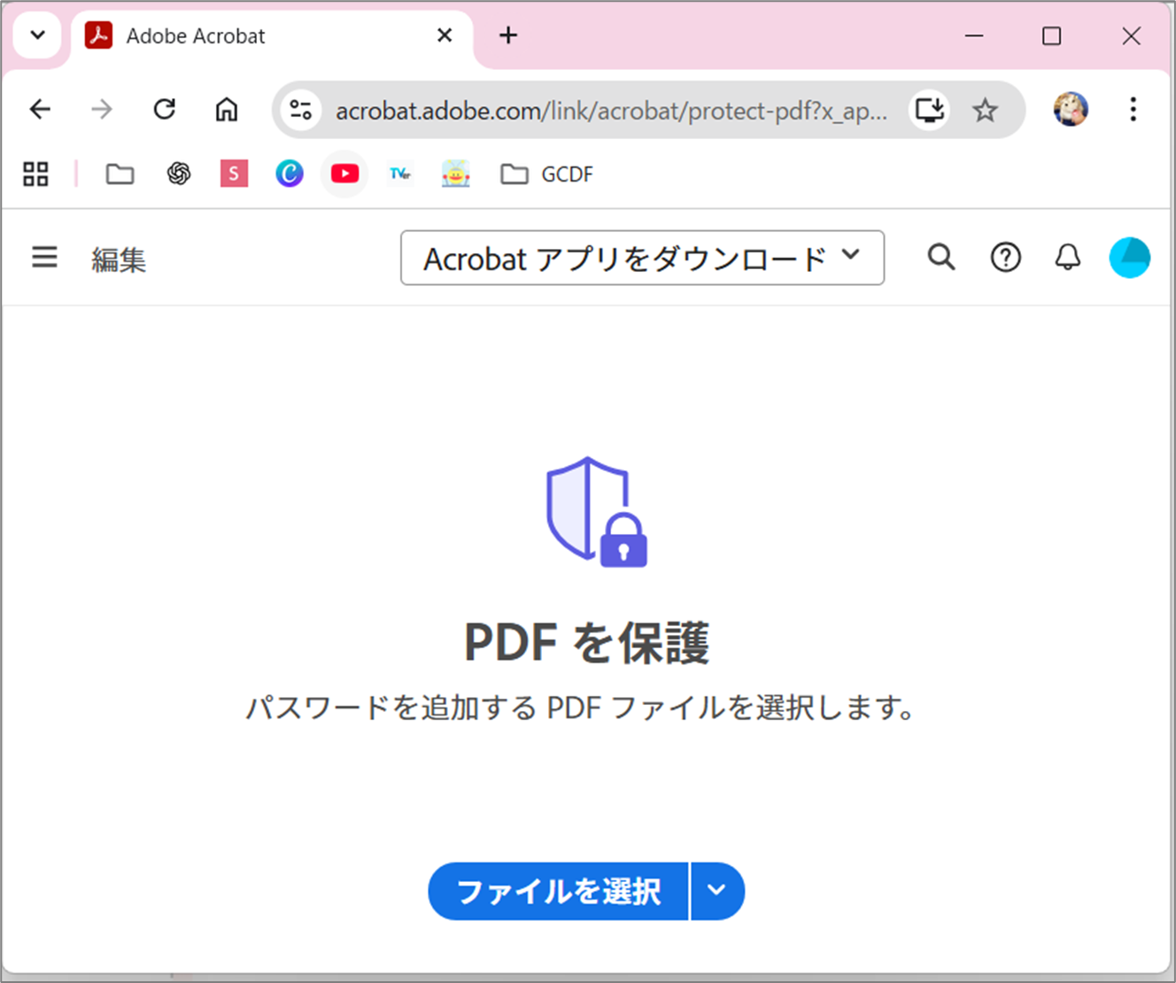The width and height of the screenshot is (1176, 983).
Task: Click the Adobe account avatar
Action: (1129, 258)
